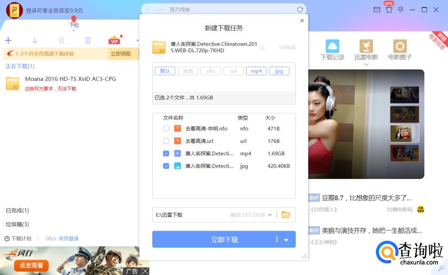Open the main menu triangle icon

pos(401,10)
